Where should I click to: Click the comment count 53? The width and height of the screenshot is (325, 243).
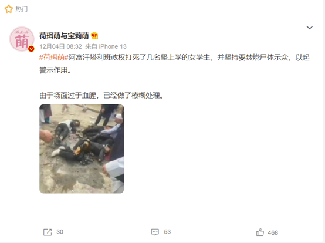point(167,232)
